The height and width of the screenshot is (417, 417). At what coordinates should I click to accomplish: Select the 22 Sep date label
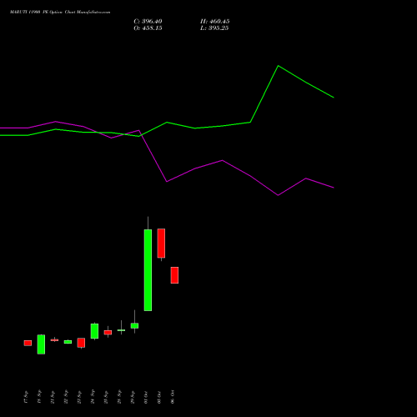tap(66, 397)
